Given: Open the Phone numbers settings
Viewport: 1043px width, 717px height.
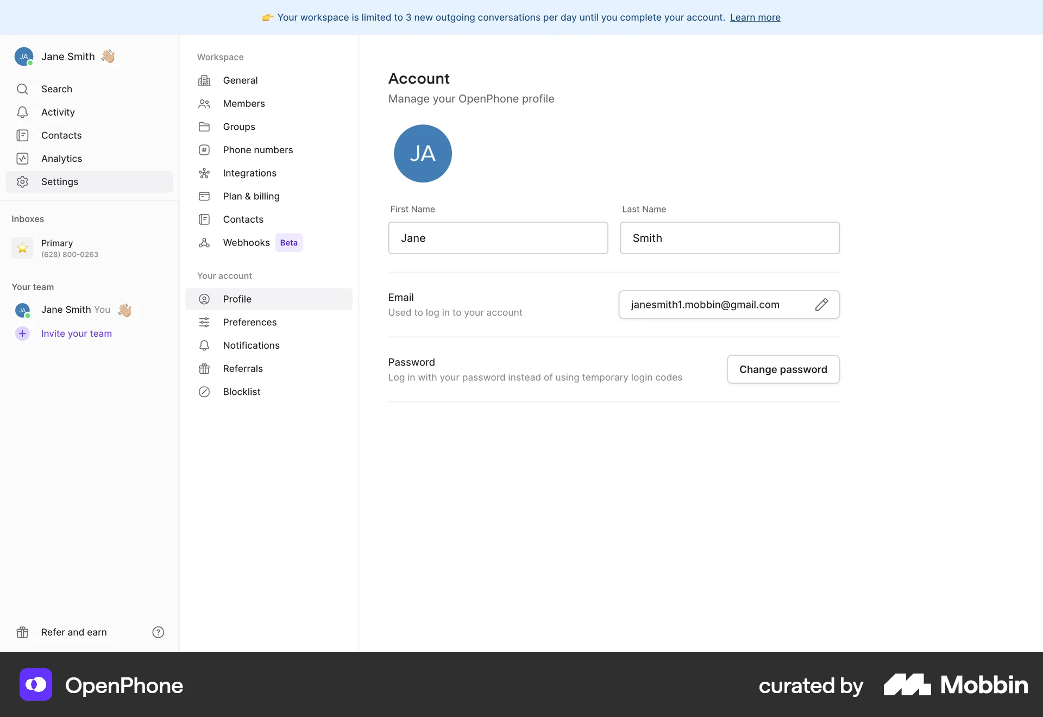Looking at the screenshot, I should pyautogui.click(x=257, y=150).
